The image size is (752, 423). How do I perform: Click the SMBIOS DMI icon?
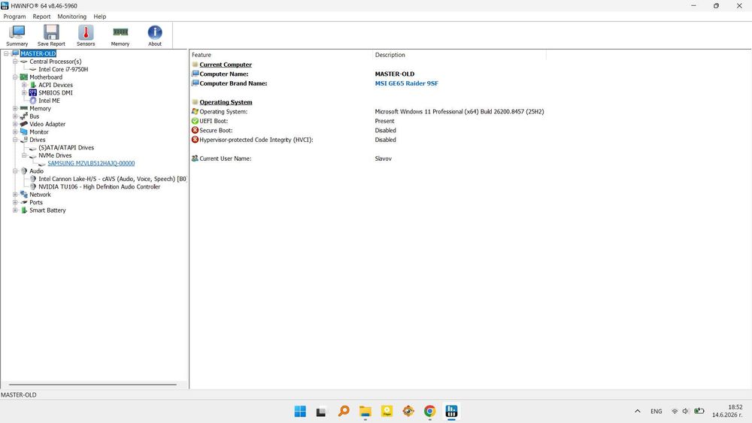32,93
